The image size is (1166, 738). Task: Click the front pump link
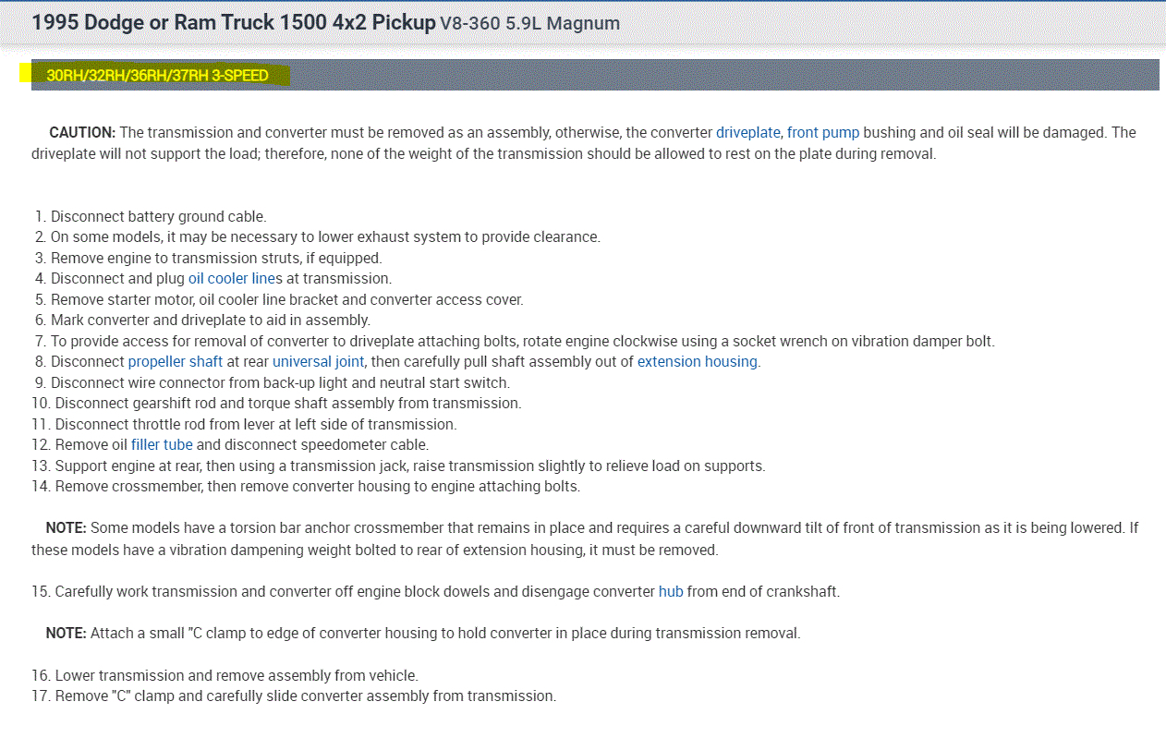tap(822, 132)
